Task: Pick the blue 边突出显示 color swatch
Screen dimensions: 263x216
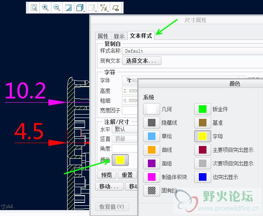Action: tap(203, 177)
